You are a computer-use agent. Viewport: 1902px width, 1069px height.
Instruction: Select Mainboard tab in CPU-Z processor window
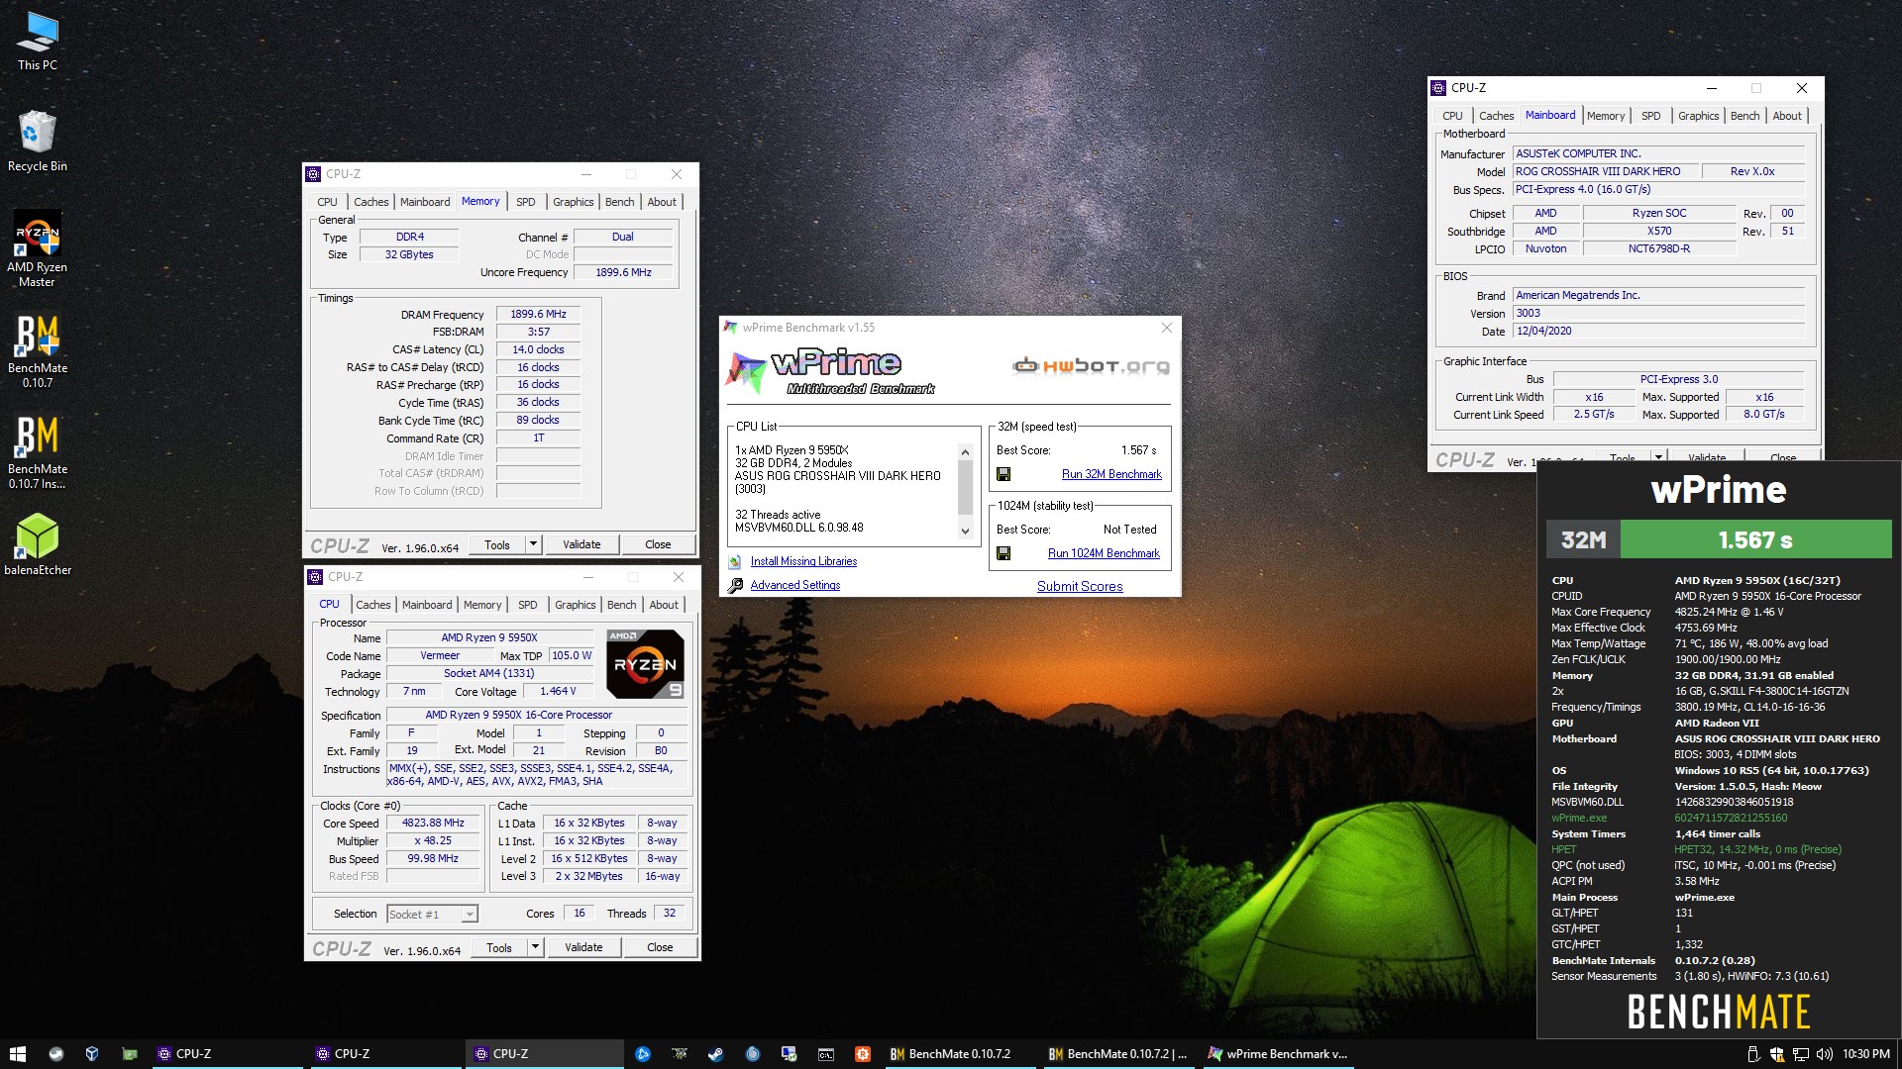tap(427, 605)
